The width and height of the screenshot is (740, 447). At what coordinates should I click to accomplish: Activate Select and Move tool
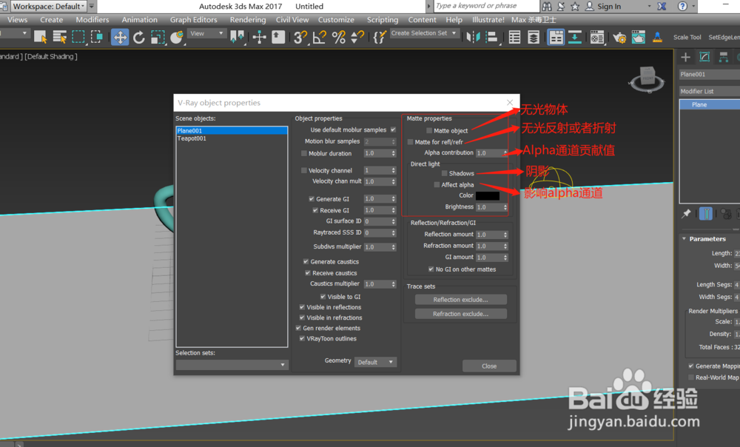(x=120, y=37)
